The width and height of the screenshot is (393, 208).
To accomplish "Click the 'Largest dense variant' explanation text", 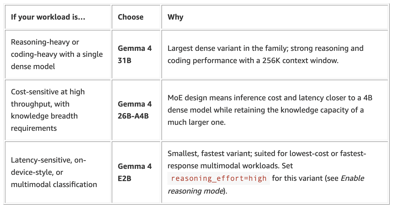I will coord(266,54).
